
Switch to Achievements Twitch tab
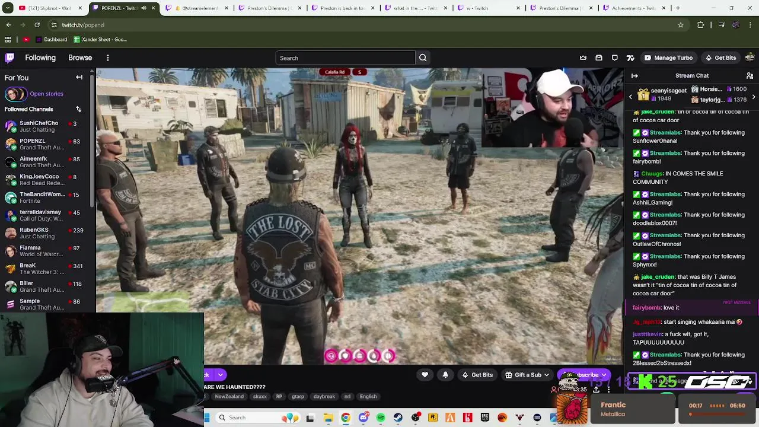click(x=634, y=8)
